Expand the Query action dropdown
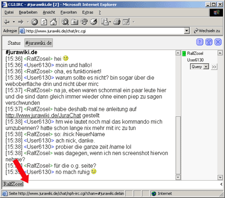Screen dimensions: 225x198 (206, 67)
